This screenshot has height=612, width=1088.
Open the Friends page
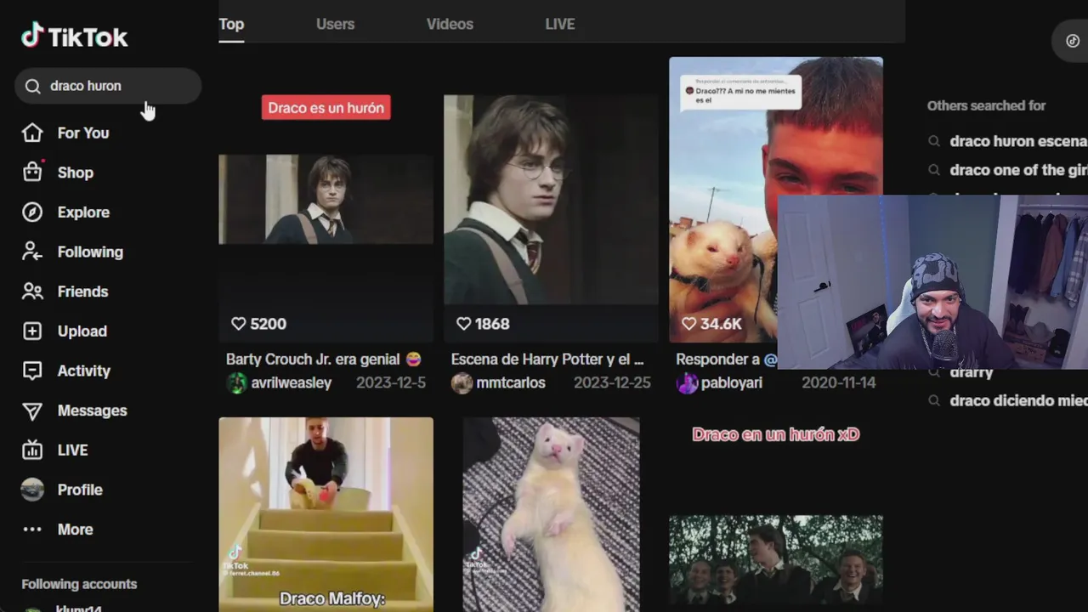[82, 292]
